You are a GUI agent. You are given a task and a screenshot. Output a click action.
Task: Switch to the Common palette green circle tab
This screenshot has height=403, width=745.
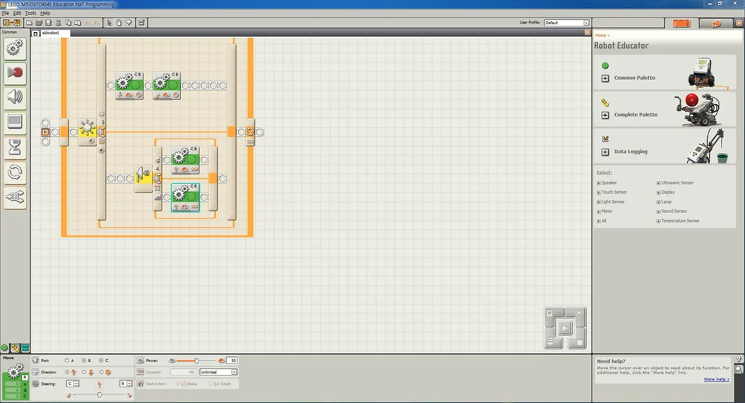pos(5,348)
